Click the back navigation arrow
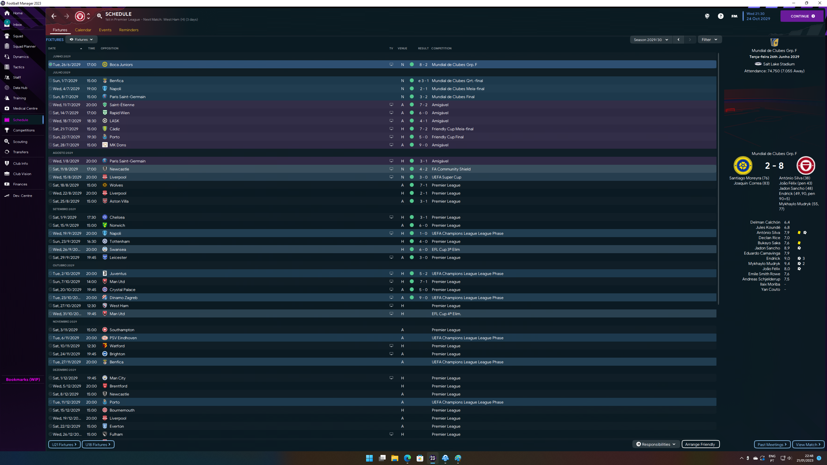 point(54,16)
